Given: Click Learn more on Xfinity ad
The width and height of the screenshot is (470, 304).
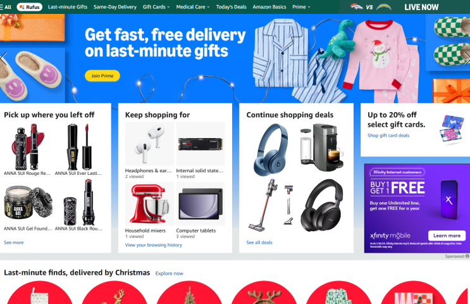Looking at the screenshot, I should (447, 236).
